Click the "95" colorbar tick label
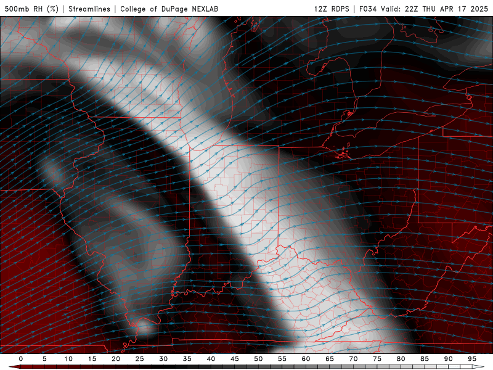The image size is (493, 370). tap(472, 359)
